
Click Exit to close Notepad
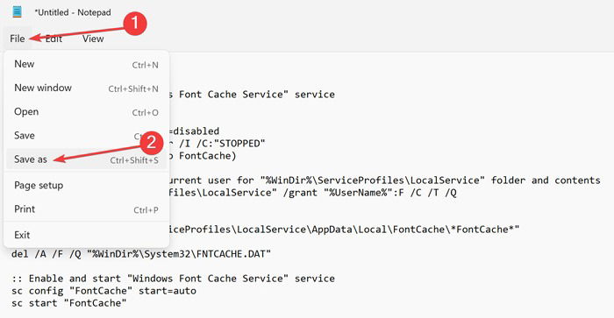[86, 235]
